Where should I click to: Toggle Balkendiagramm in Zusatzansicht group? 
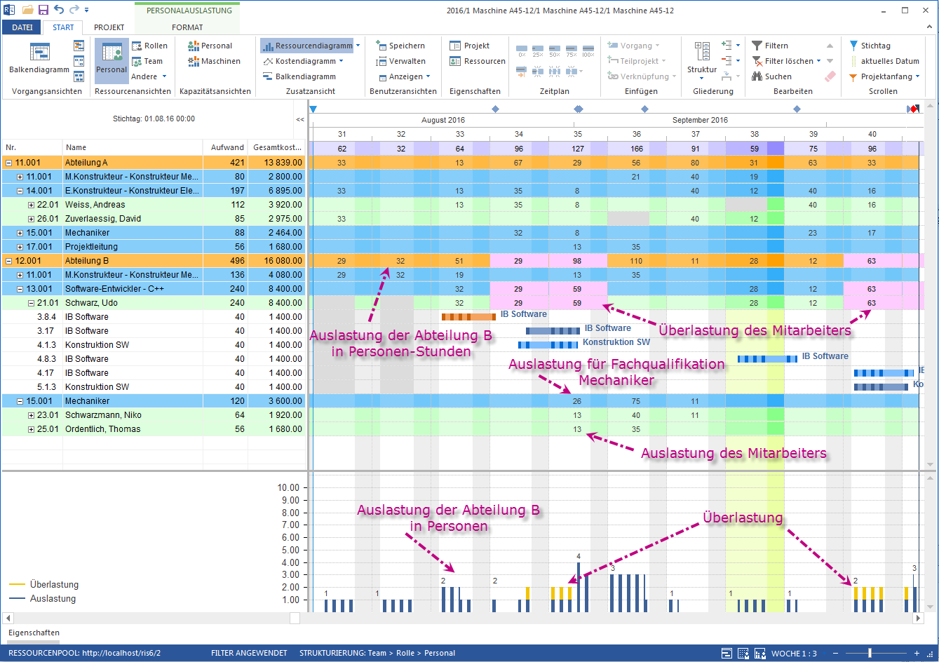(299, 76)
